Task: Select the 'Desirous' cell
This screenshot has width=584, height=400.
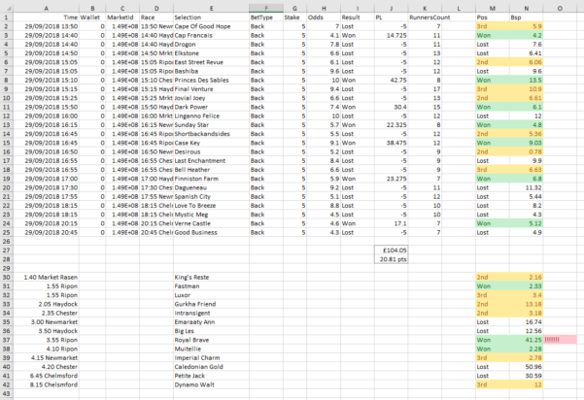Action: point(211,151)
